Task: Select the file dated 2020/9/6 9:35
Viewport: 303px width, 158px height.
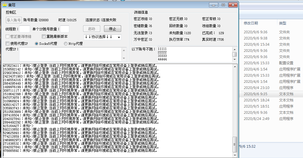Action: point(255,94)
